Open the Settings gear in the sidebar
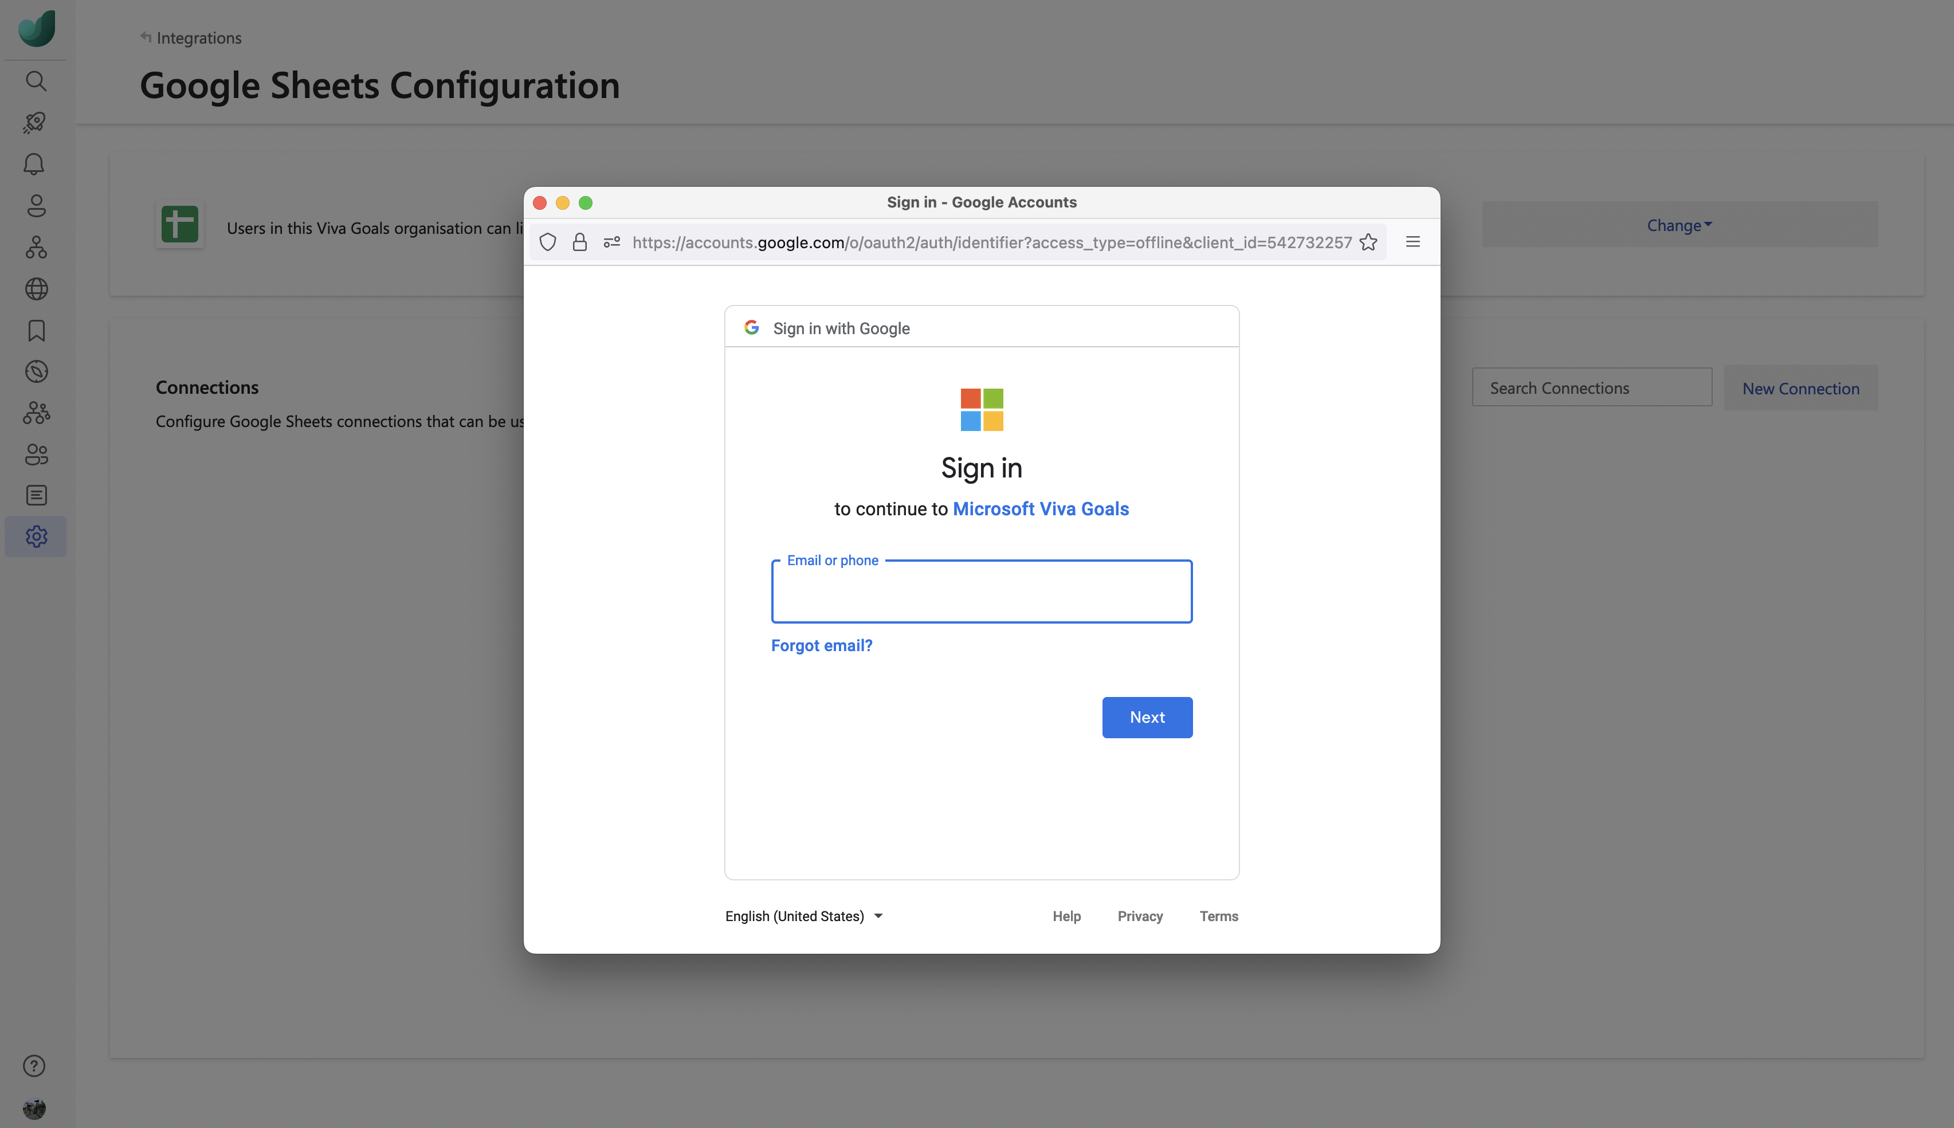 click(36, 536)
